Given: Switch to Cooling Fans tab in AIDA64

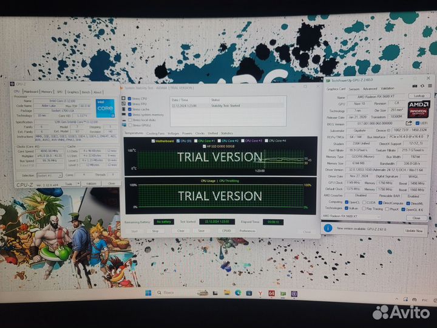Looking at the screenshot, I should click(x=155, y=133).
